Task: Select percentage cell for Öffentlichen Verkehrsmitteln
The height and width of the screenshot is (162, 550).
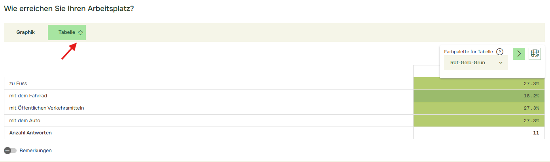Action: [x=479, y=108]
